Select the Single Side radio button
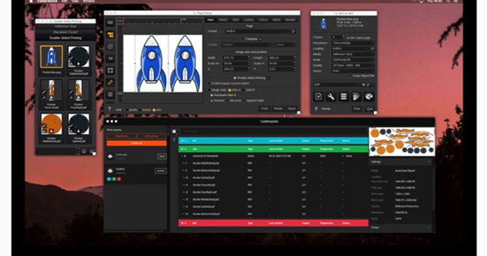487x256 pixels. (209, 90)
